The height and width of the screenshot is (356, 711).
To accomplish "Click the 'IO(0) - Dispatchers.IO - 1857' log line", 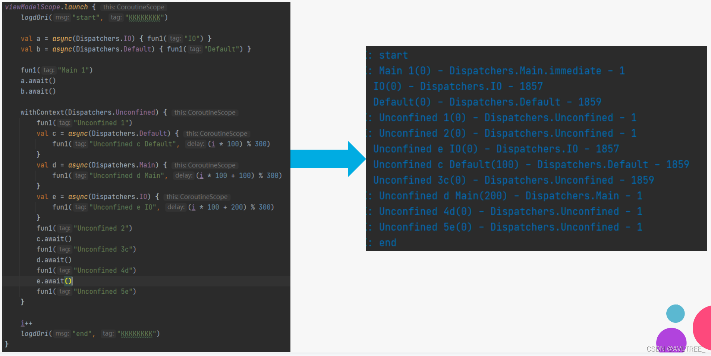I will (458, 86).
